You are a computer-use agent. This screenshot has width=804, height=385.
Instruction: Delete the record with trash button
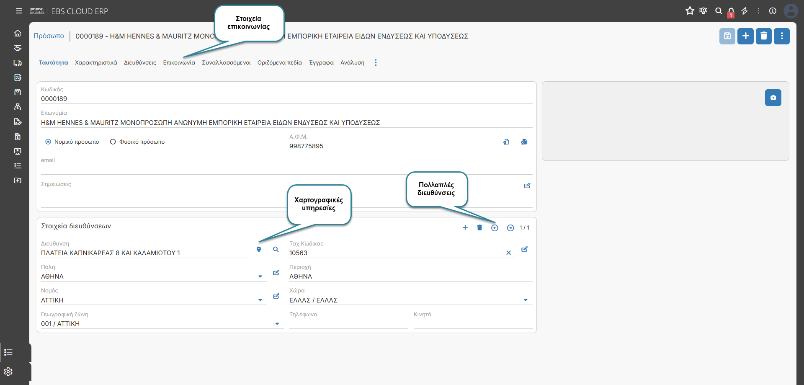pos(764,36)
